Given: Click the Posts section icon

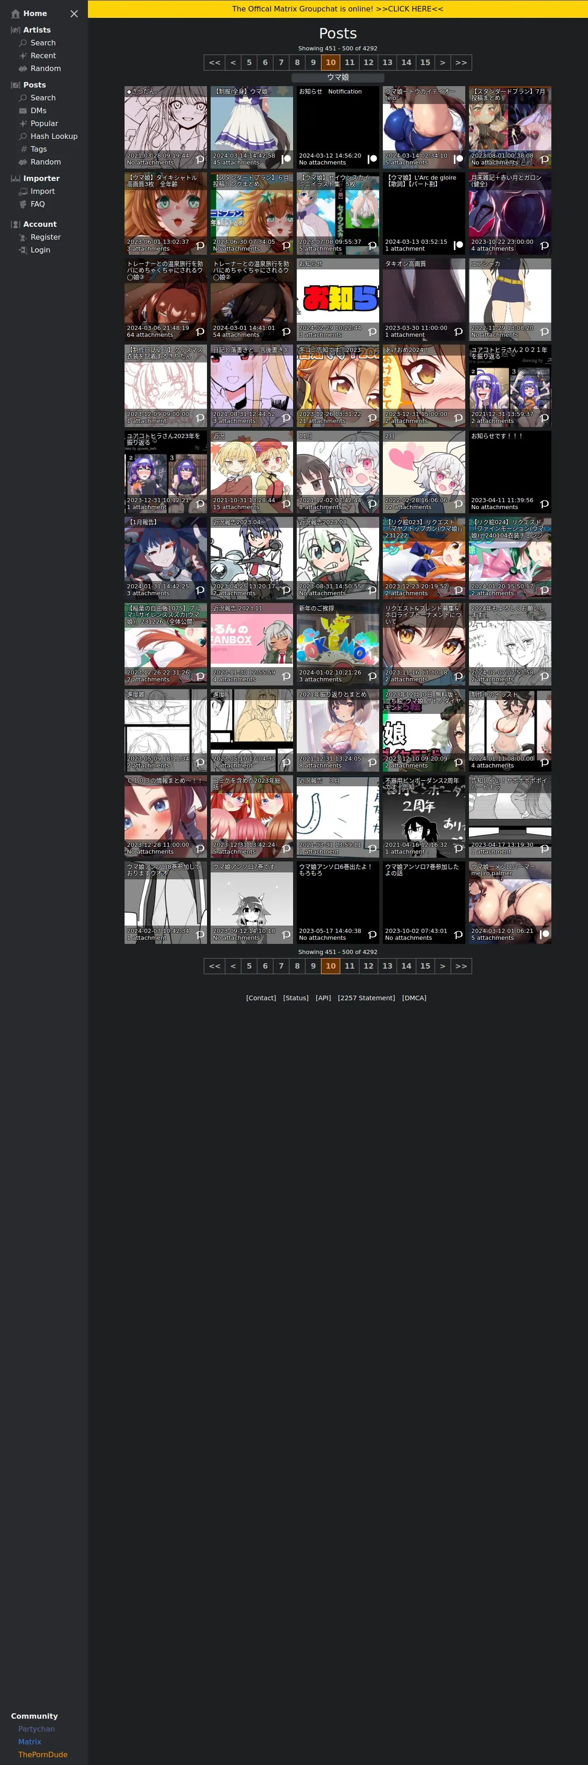Looking at the screenshot, I should point(15,85).
